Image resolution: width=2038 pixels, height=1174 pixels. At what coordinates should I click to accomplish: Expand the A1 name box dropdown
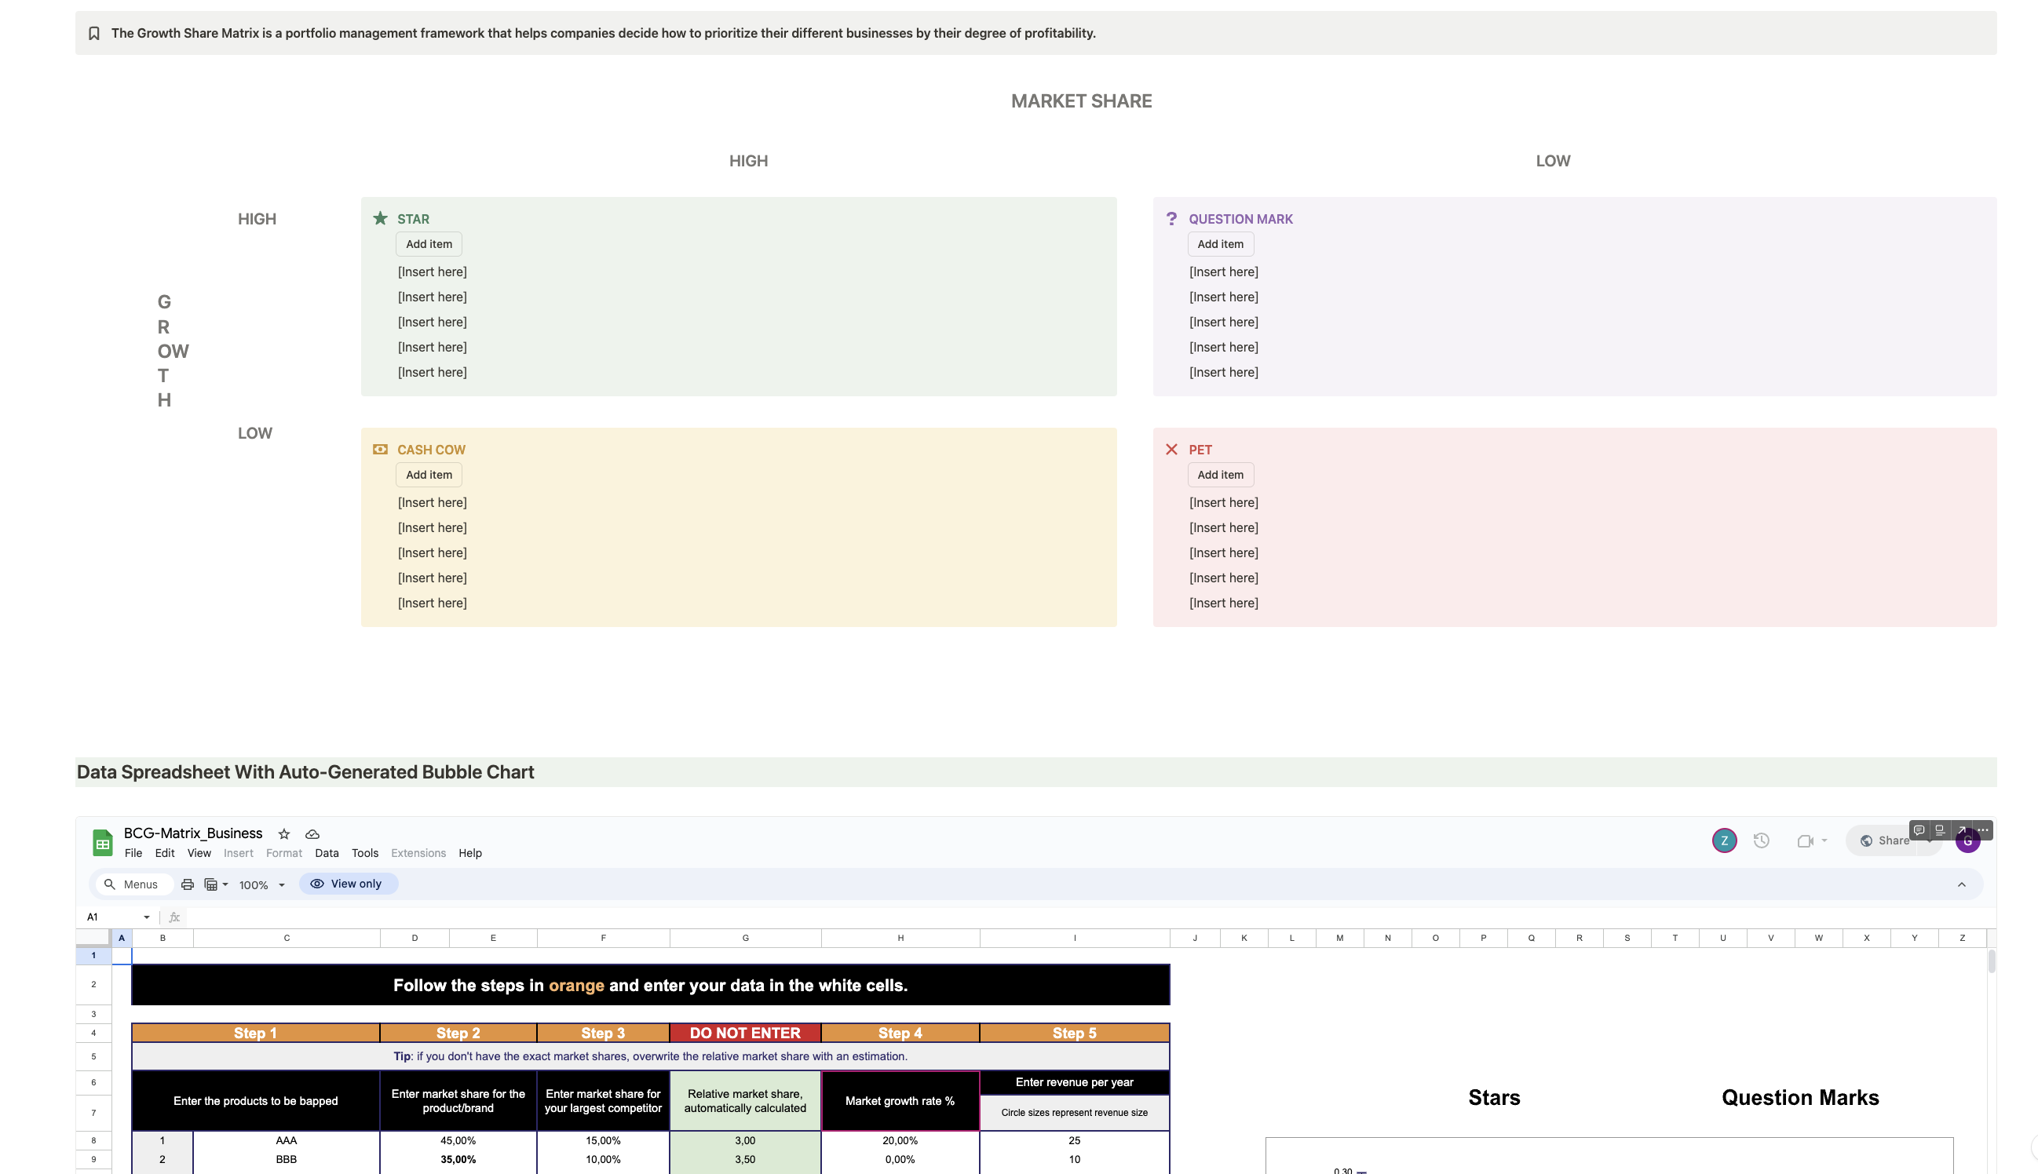click(147, 917)
